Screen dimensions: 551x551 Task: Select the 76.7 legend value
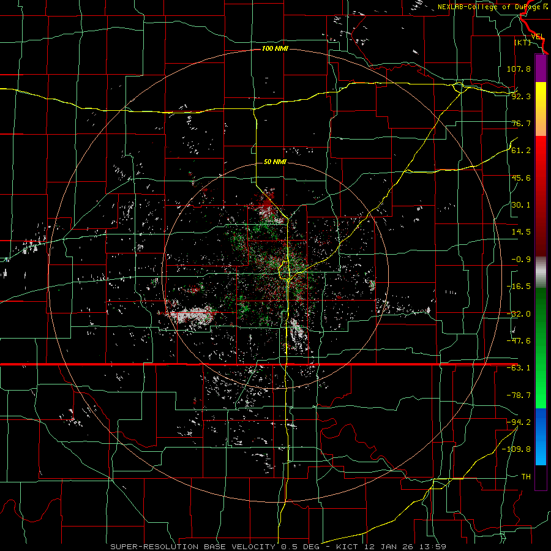521,123
